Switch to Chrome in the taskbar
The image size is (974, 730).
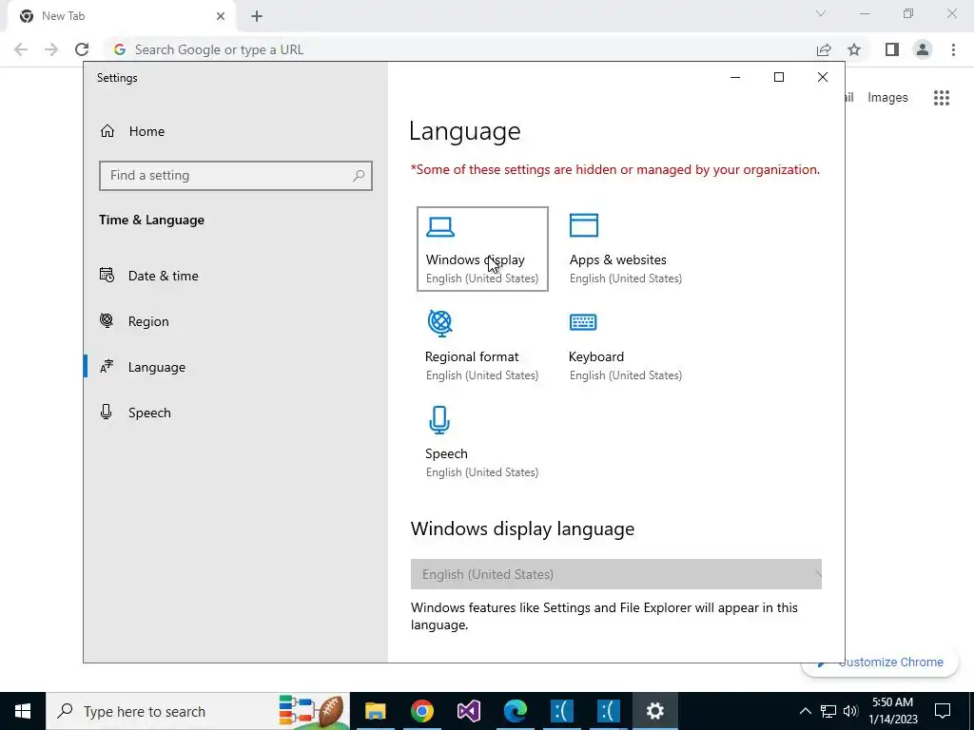coord(421,711)
